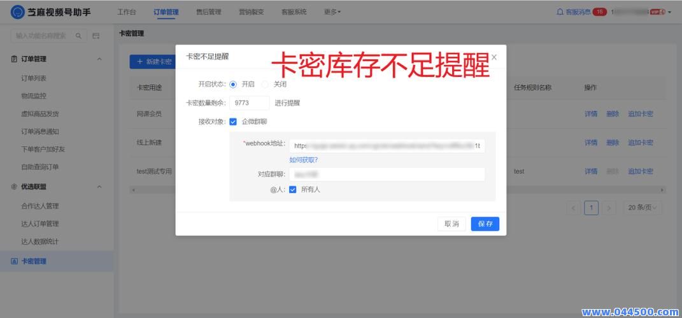
Task: Click 详情 for the 线上新建 row
Action: (591, 142)
